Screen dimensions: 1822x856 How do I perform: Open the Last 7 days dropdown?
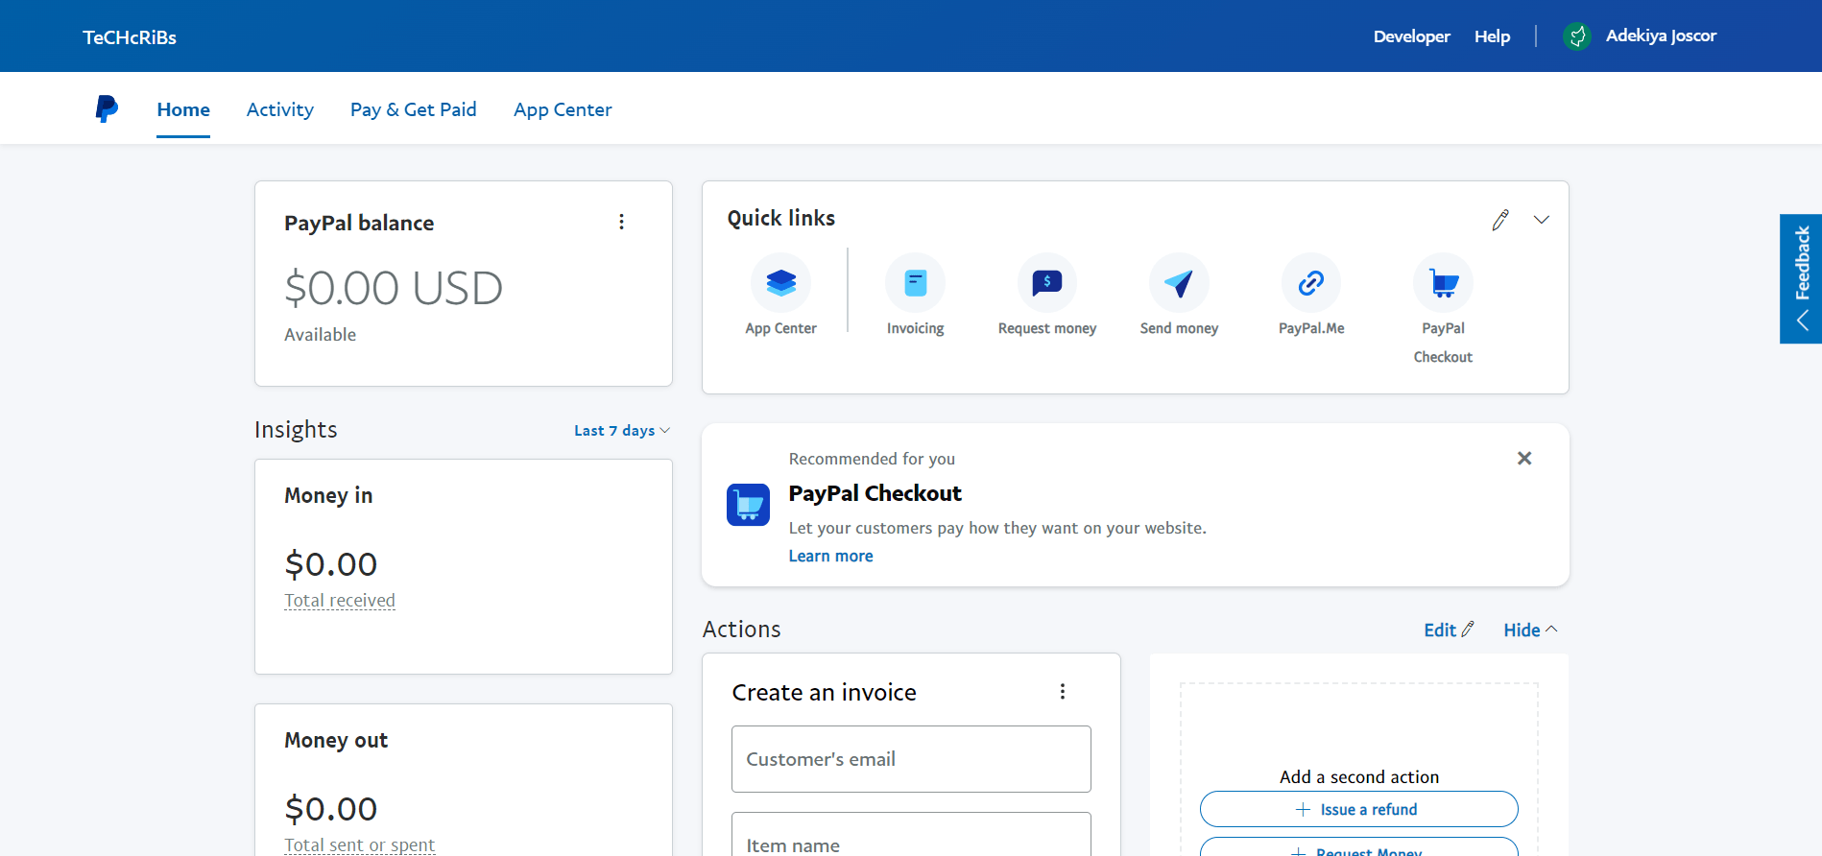622,431
